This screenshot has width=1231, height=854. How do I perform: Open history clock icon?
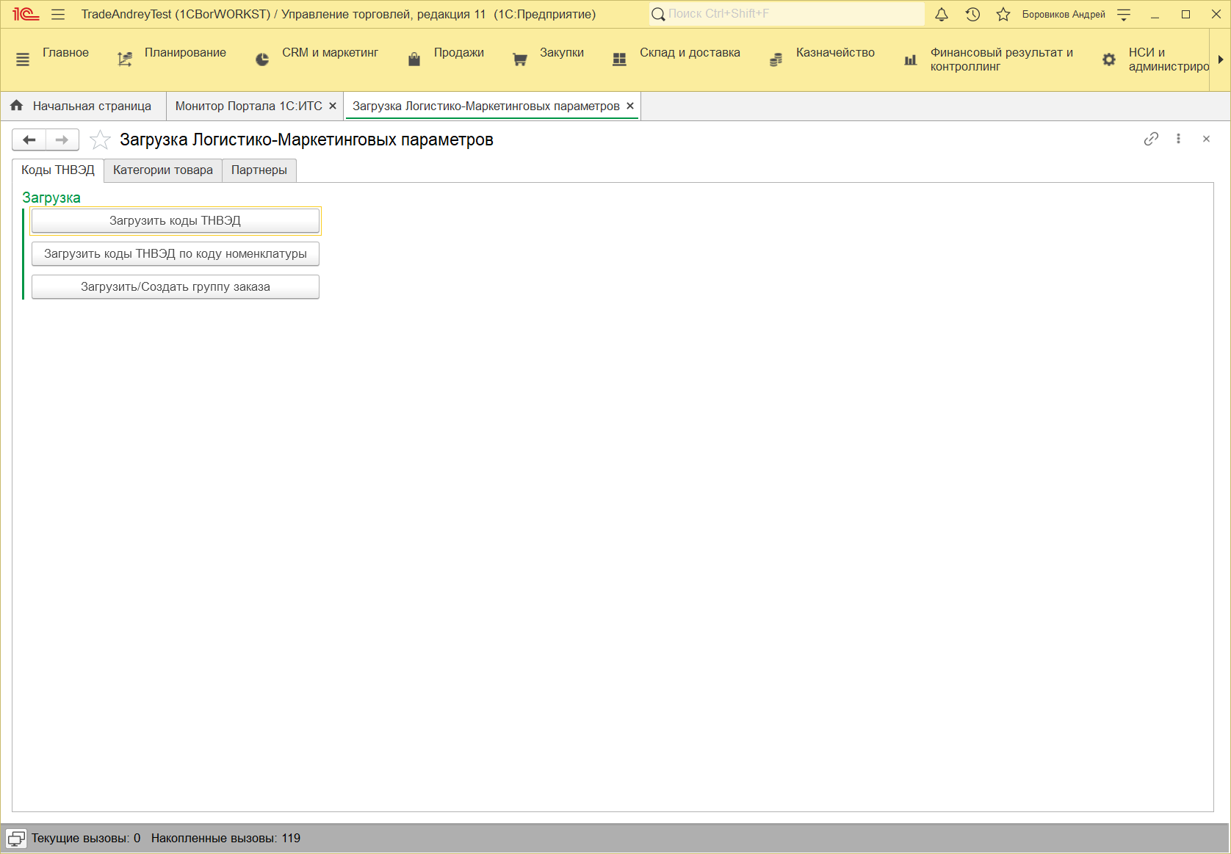coord(972,15)
